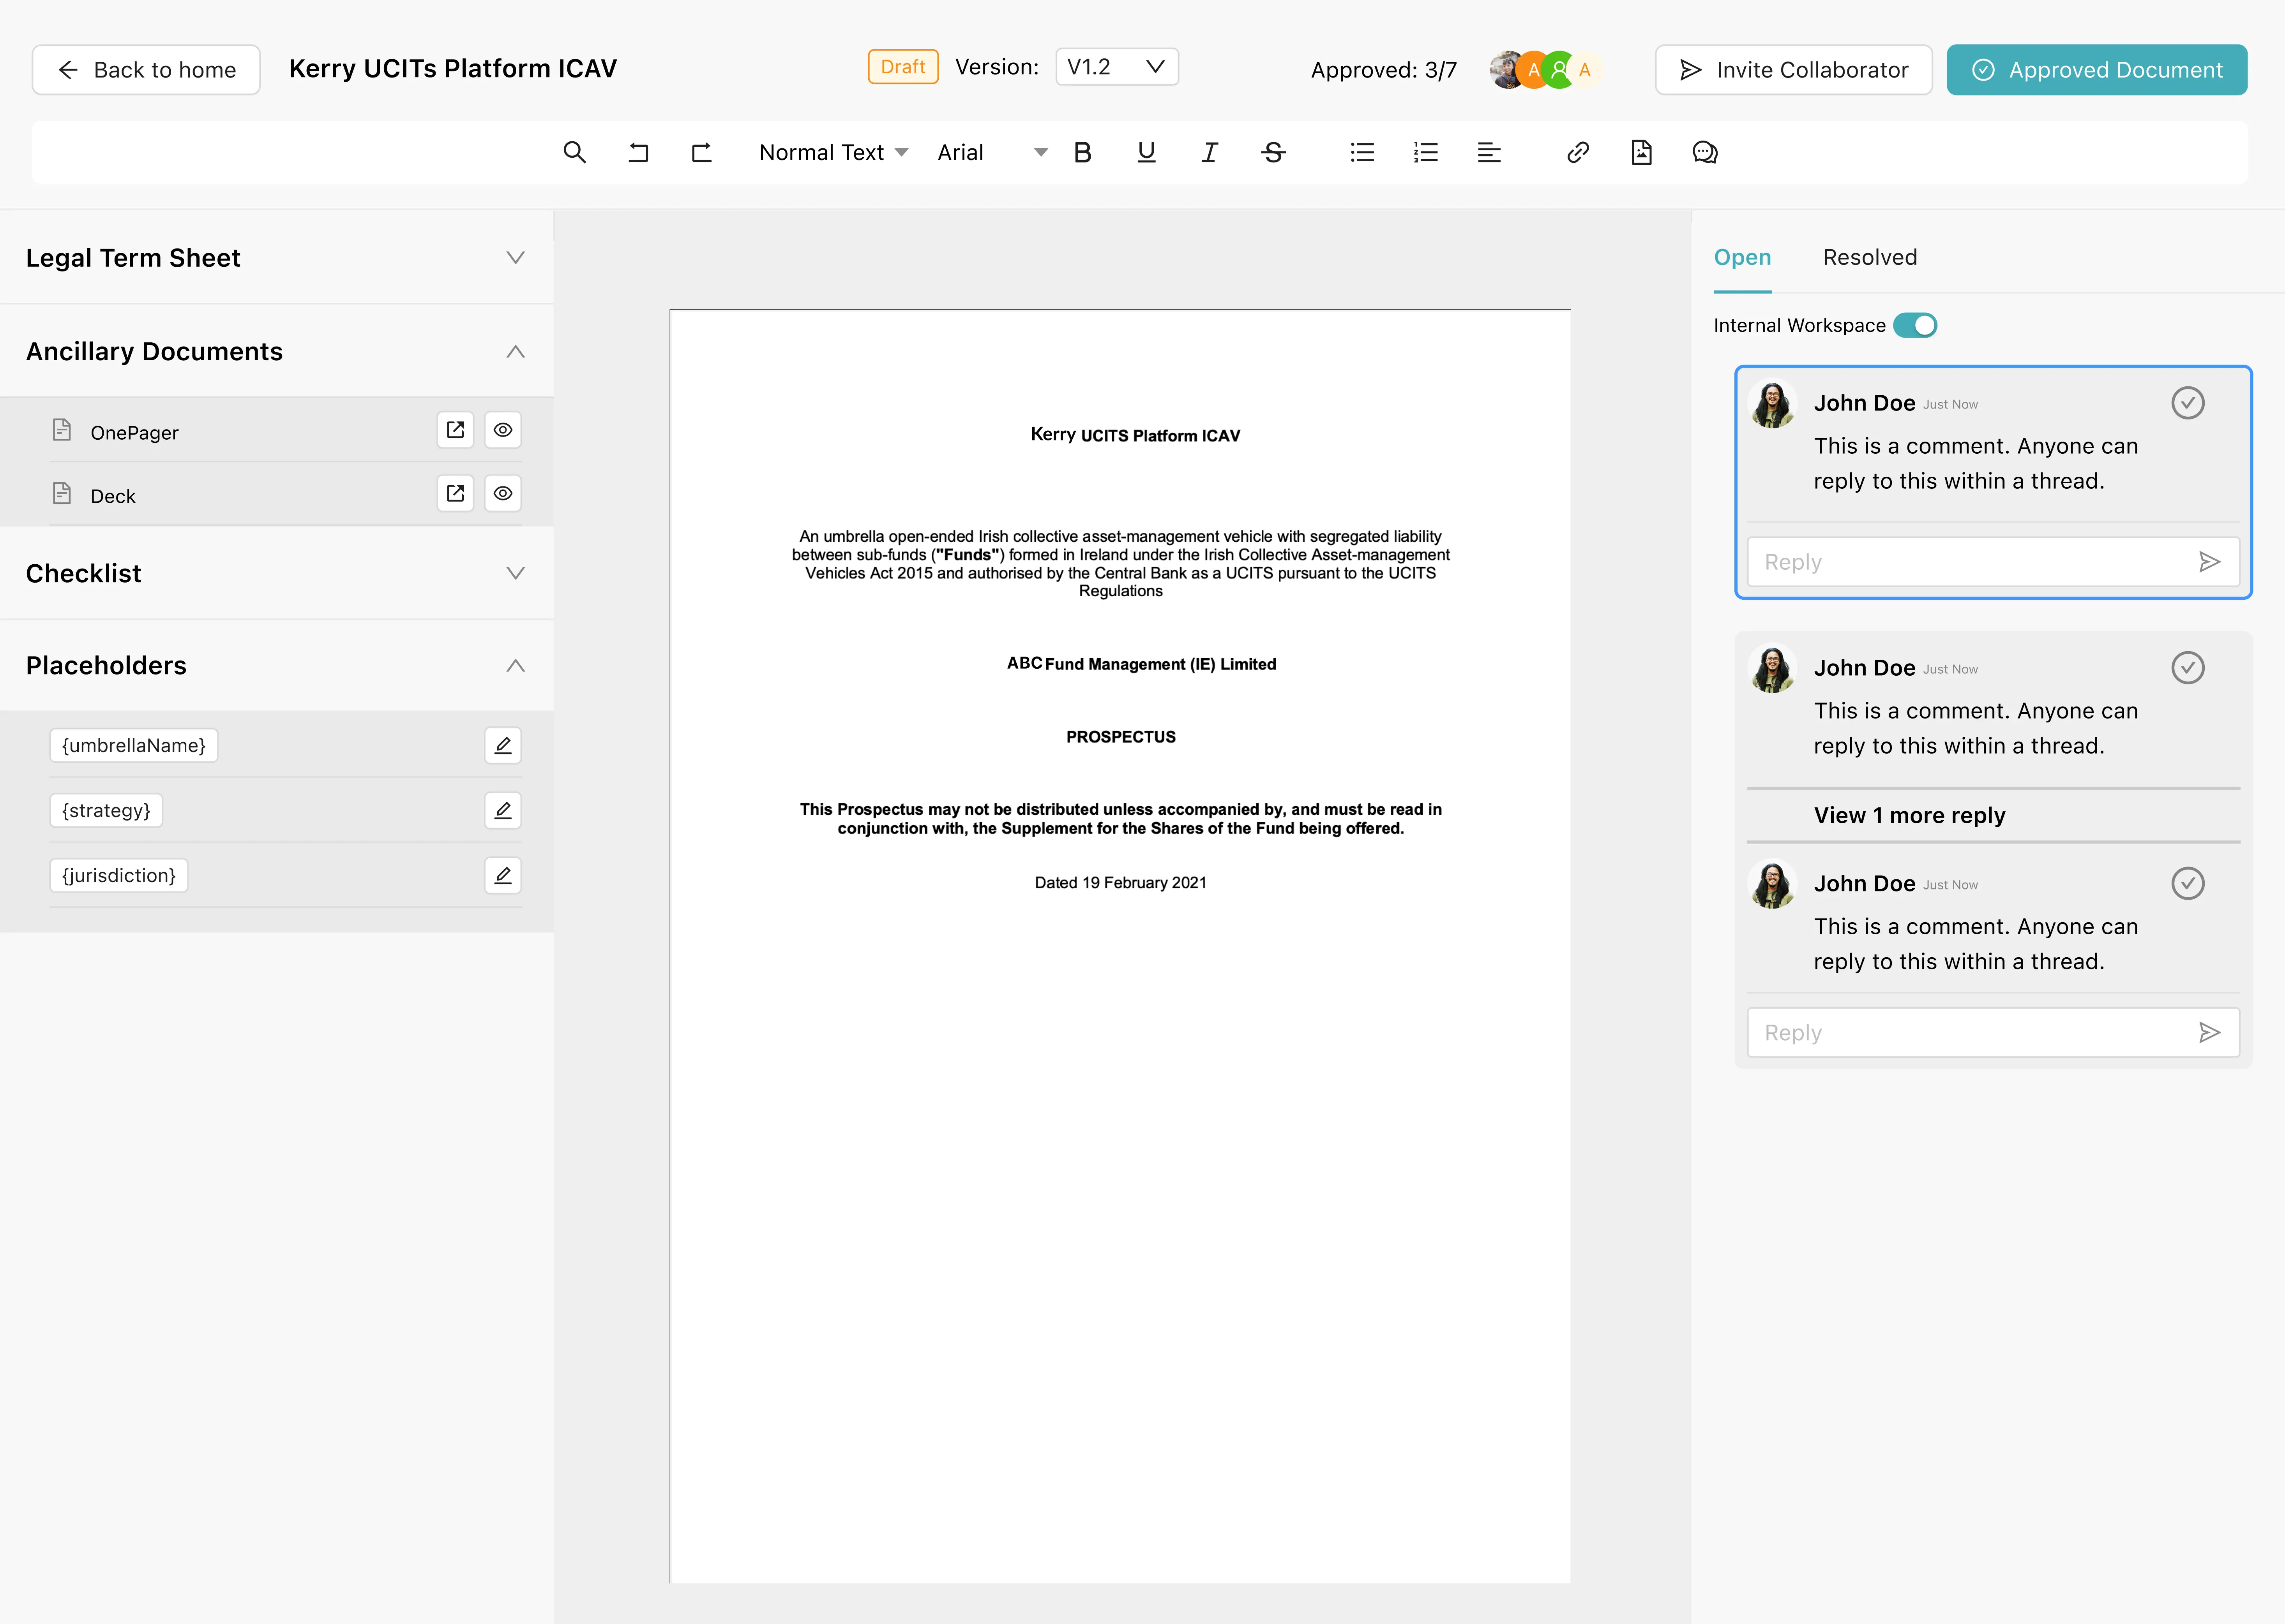Click the undo arrow icon
Screen dimensions: 2285x1624
tap(638, 152)
